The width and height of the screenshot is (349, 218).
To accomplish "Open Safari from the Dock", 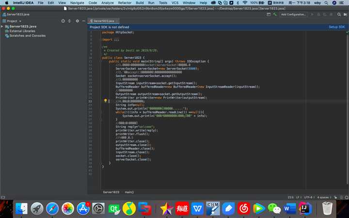I will [x=52, y=209].
